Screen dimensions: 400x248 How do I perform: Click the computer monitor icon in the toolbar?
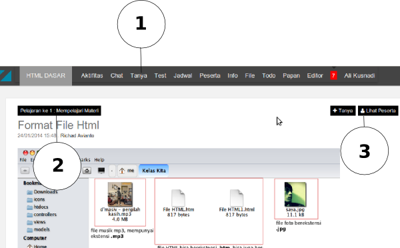[101, 171]
